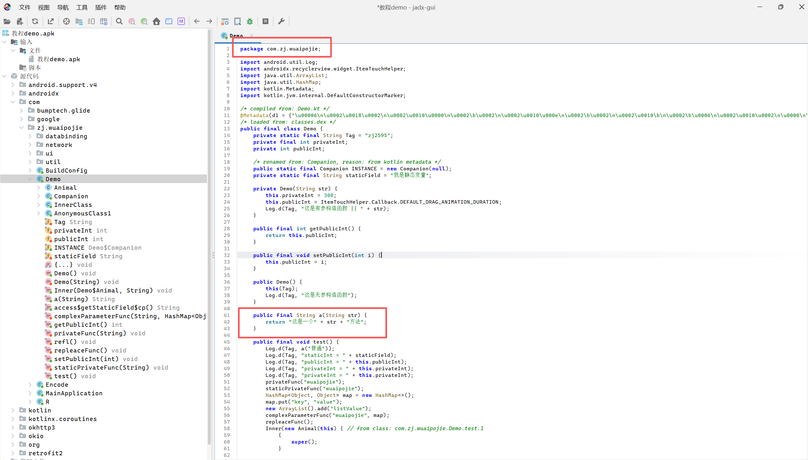This screenshot has width=808, height=460.
Task: Click the home main activity icon
Action: pos(156,22)
